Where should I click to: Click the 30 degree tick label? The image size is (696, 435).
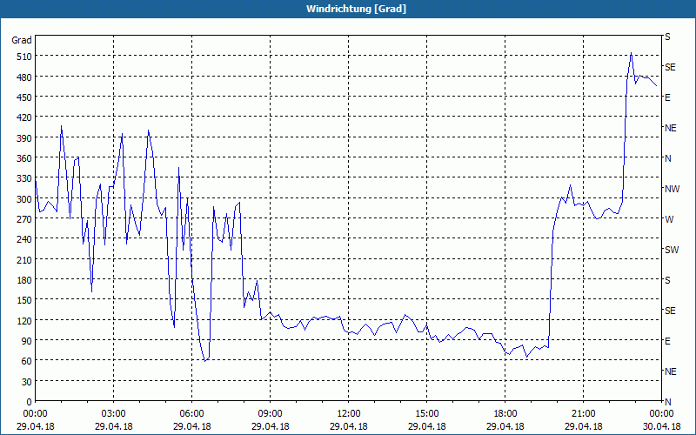(x=27, y=381)
